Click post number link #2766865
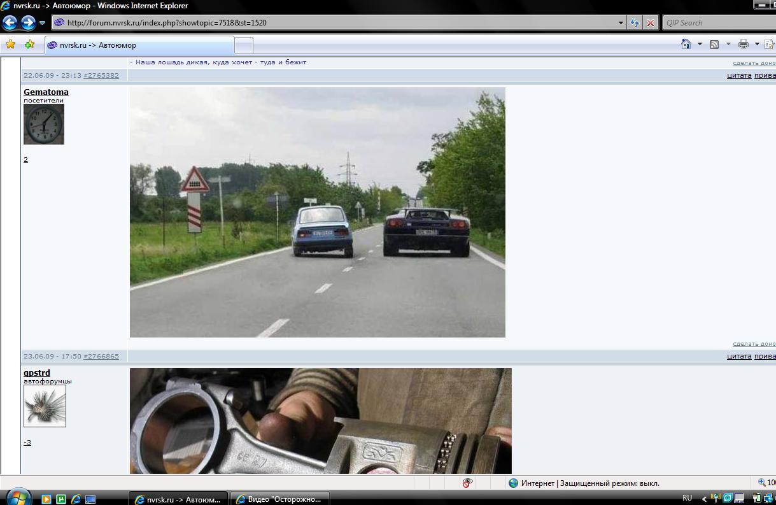The width and height of the screenshot is (776, 505). pyautogui.click(x=101, y=357)
